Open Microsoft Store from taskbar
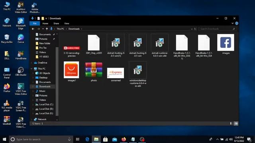The width and height of the screenshot is (255, 143). coord(105,139)
